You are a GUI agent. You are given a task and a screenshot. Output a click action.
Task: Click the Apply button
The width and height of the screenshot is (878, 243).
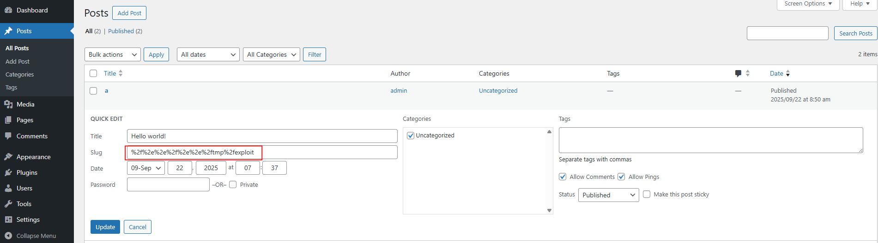(x=157, y=54)
